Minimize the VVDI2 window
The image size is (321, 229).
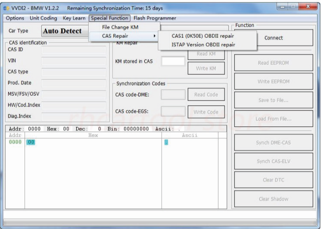283,7
